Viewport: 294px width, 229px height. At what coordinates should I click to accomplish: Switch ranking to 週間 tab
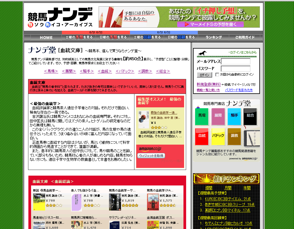(209, 188)
